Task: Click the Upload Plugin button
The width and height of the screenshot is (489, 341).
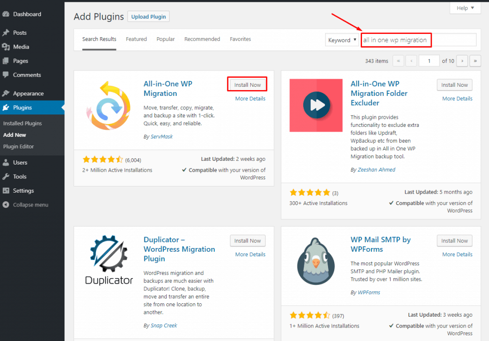Action: pos(149,17)
